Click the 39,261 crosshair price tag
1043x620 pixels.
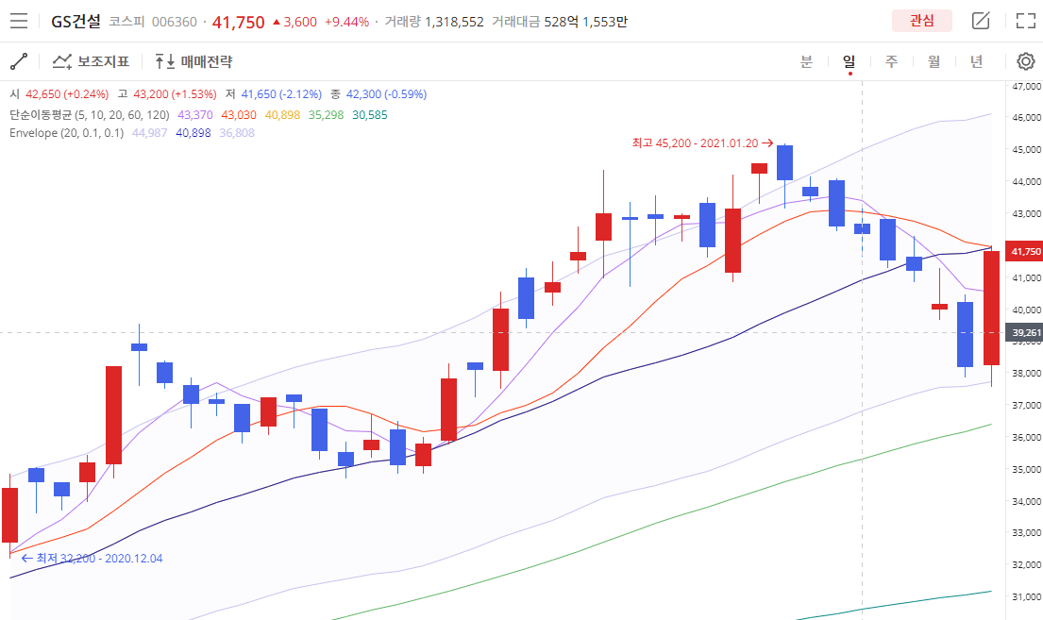[1024, 332]
